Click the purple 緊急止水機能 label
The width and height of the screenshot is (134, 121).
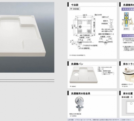(128, 9)
